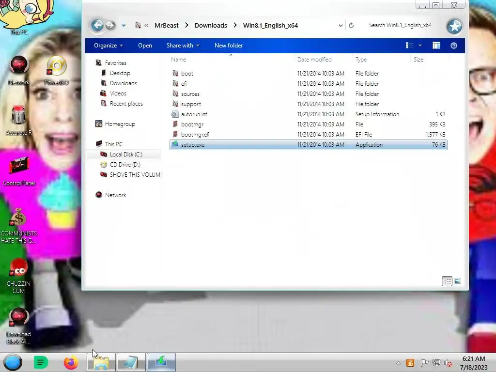Open the Share with menu
This screenshot has width=496, height=372.
pos(183,45)
